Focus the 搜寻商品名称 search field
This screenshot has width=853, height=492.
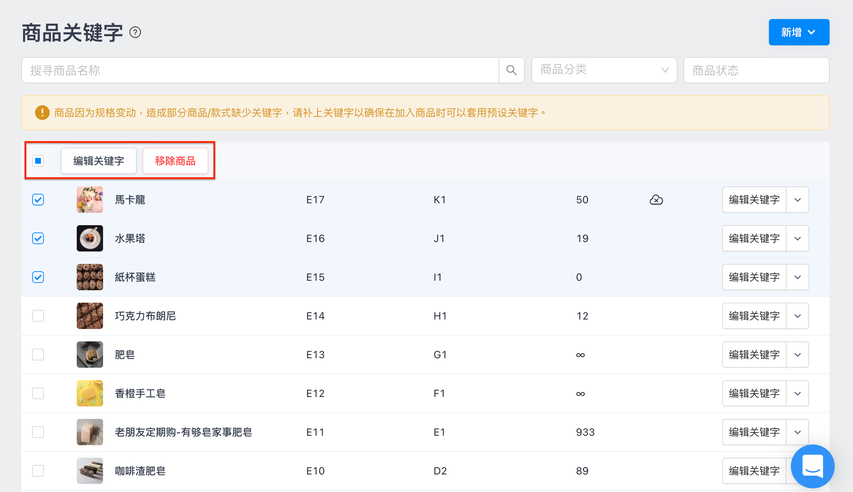(260, 70)
